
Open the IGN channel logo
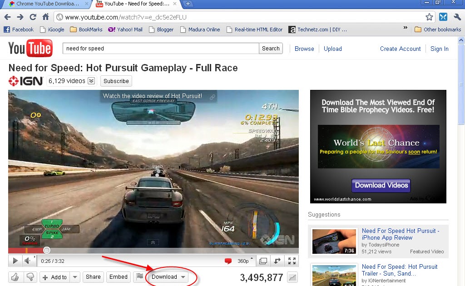[26, 81]
